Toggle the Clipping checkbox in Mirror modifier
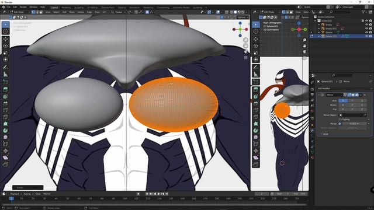The height and width of the screenshot is (210, 374). [x=340, y=119]
